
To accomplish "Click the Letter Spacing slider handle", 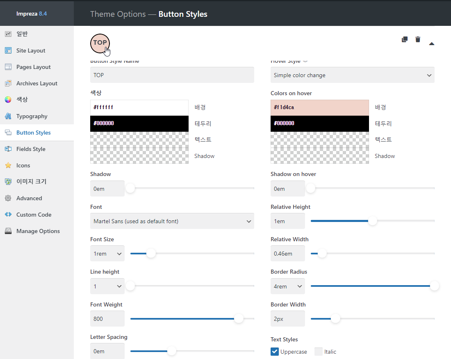I will (x=171, y=351).
